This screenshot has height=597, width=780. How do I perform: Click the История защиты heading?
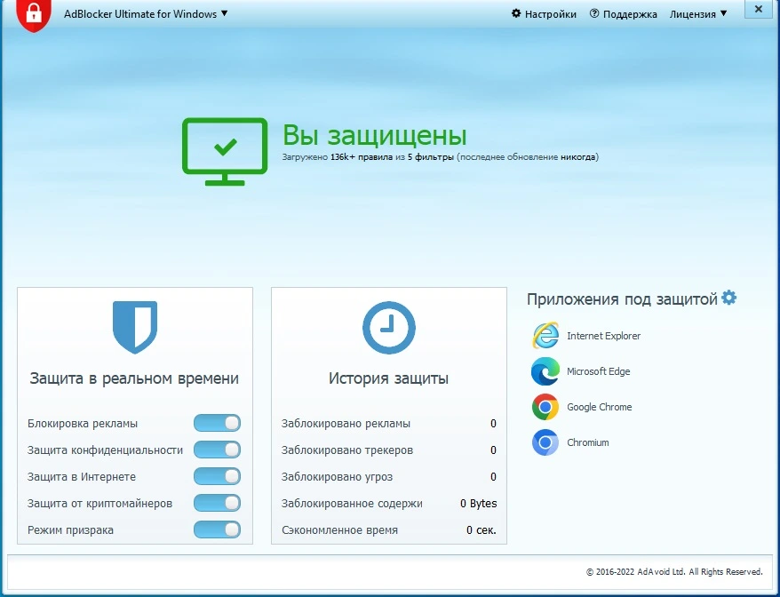coord(388,378)
